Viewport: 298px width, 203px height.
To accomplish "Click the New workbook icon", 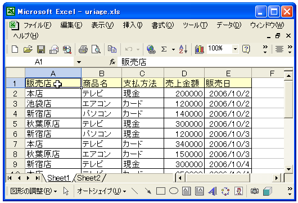I will 15,49.
